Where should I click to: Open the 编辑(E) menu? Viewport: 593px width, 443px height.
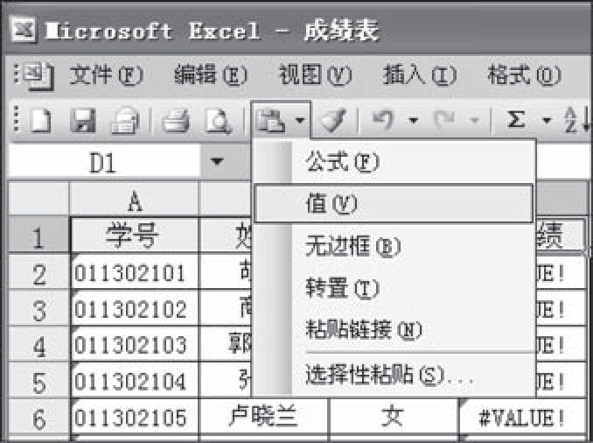[211, 74]
